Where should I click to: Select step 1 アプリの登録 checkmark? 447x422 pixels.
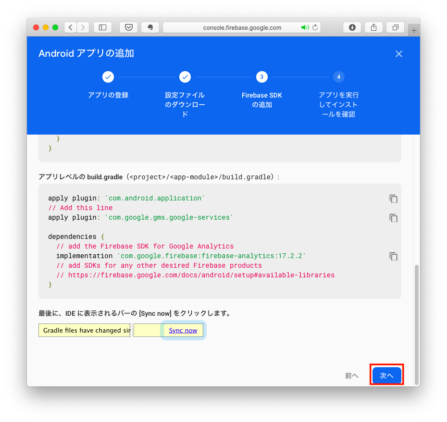click(108, 77)
